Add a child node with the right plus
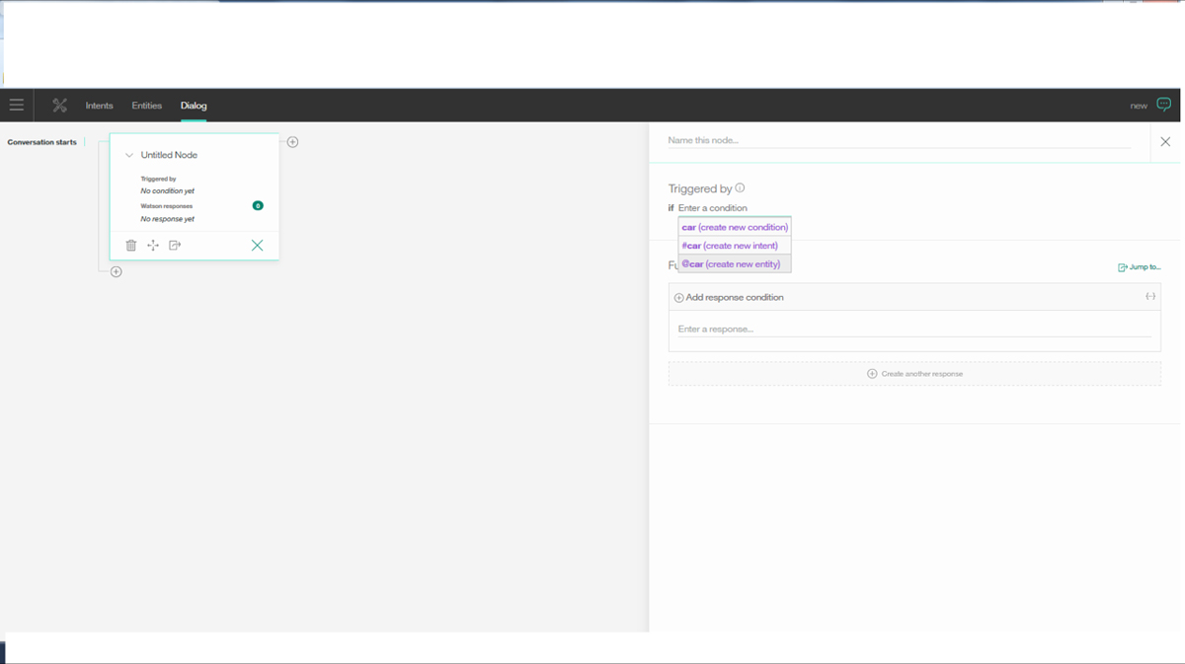The image size is (1185, 664). (292, 142)
